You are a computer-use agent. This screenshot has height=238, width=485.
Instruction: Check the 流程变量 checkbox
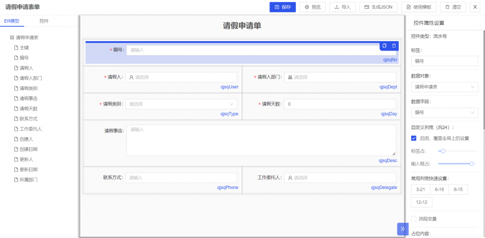[413, 219]
